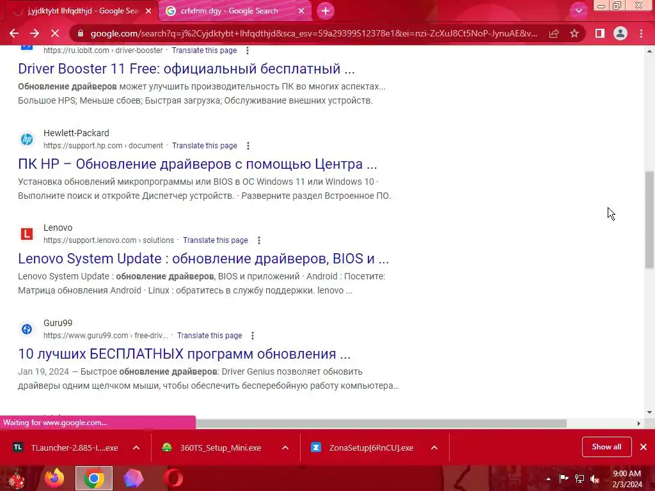Click the vertical scrollbar down arrow
The height and width of the screenshot is (491, 655).
click(x=649, y=412)
